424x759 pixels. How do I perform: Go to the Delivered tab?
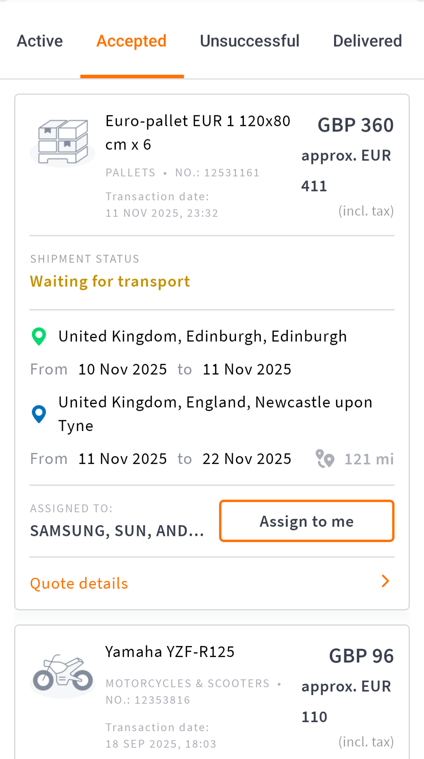click(x=367, y=41)
